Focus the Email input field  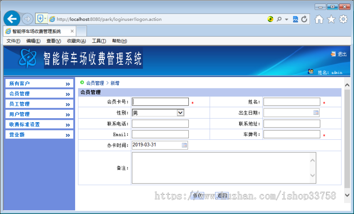160,134
